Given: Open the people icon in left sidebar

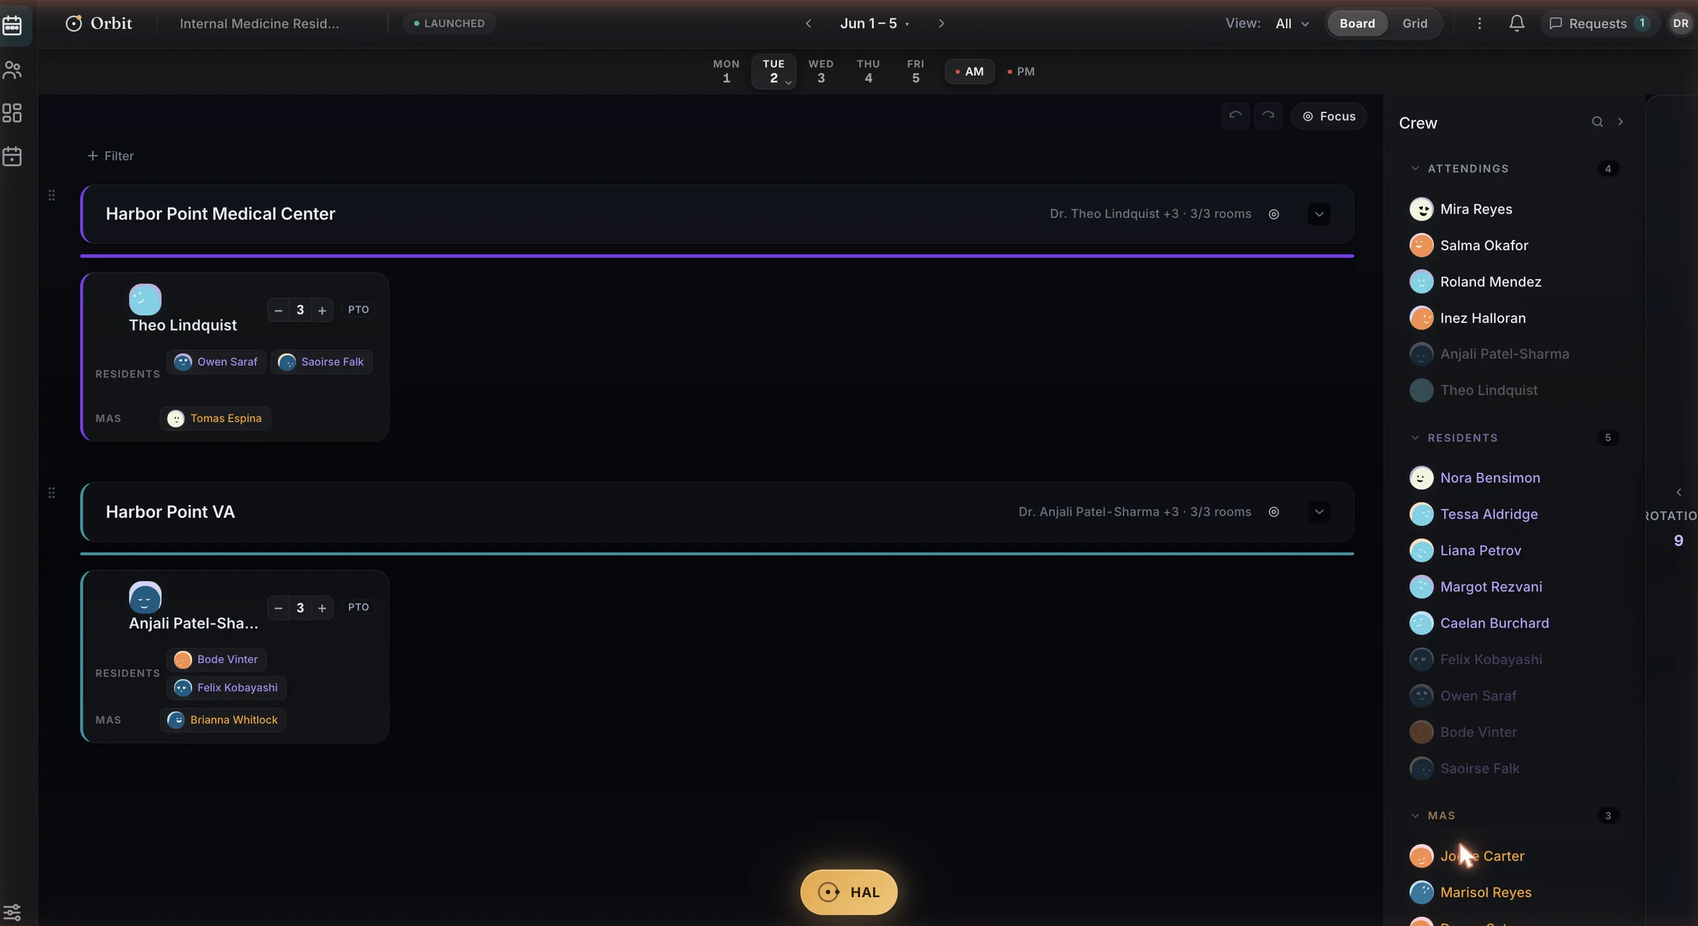Looking at the screenshot, I should [13, 69].
